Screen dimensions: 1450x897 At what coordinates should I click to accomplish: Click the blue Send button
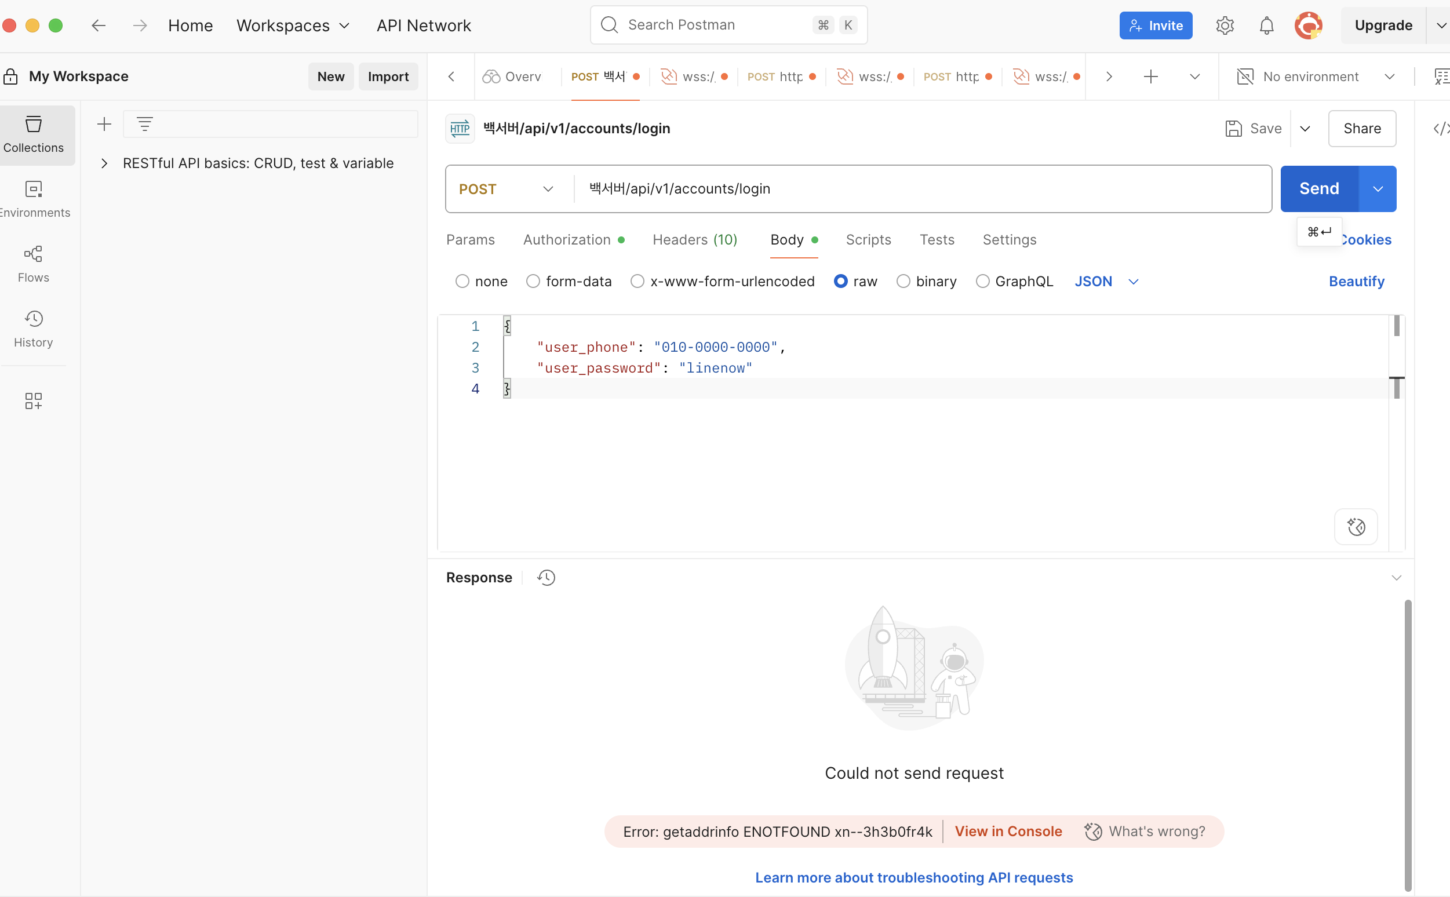point(1319,189)
